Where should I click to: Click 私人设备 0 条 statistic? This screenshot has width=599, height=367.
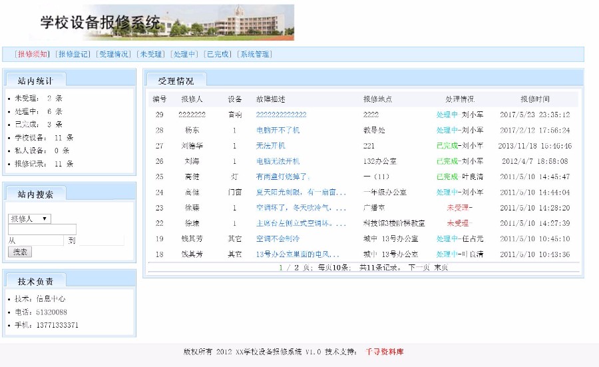tap(42, 151)
